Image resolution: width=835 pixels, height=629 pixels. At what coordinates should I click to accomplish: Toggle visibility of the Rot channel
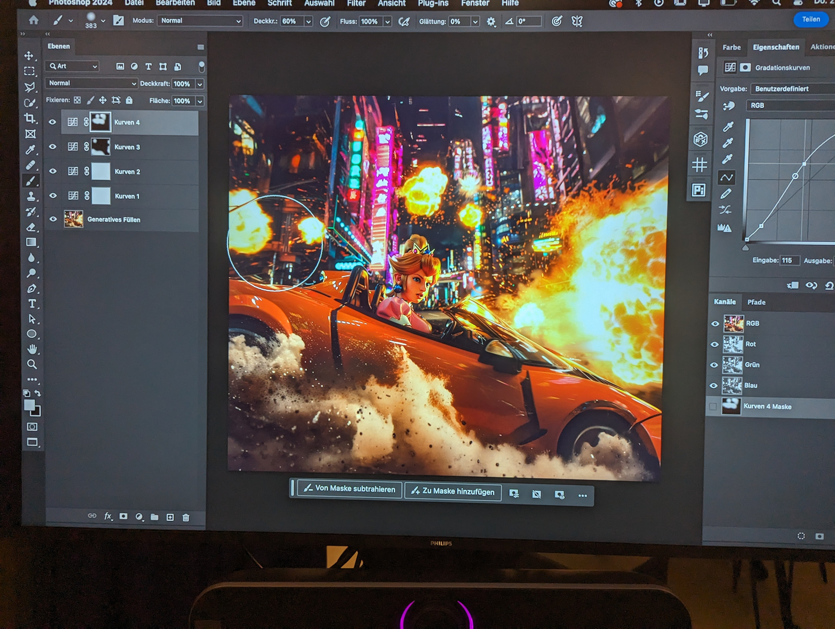tap(714, 344)
